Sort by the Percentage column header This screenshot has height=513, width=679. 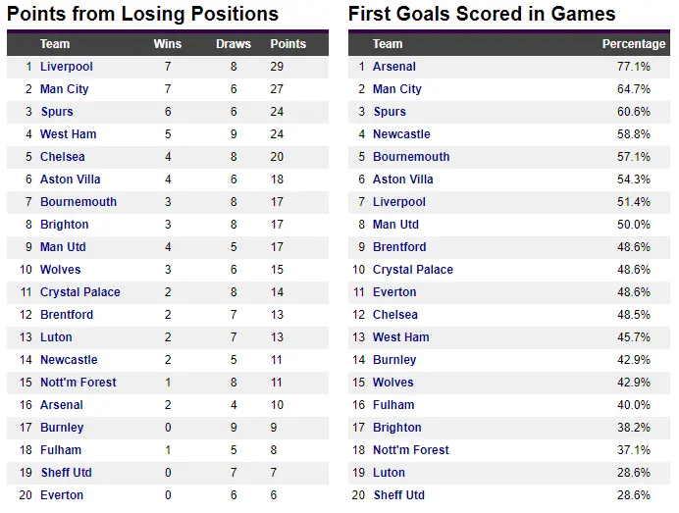pos(634,44)
